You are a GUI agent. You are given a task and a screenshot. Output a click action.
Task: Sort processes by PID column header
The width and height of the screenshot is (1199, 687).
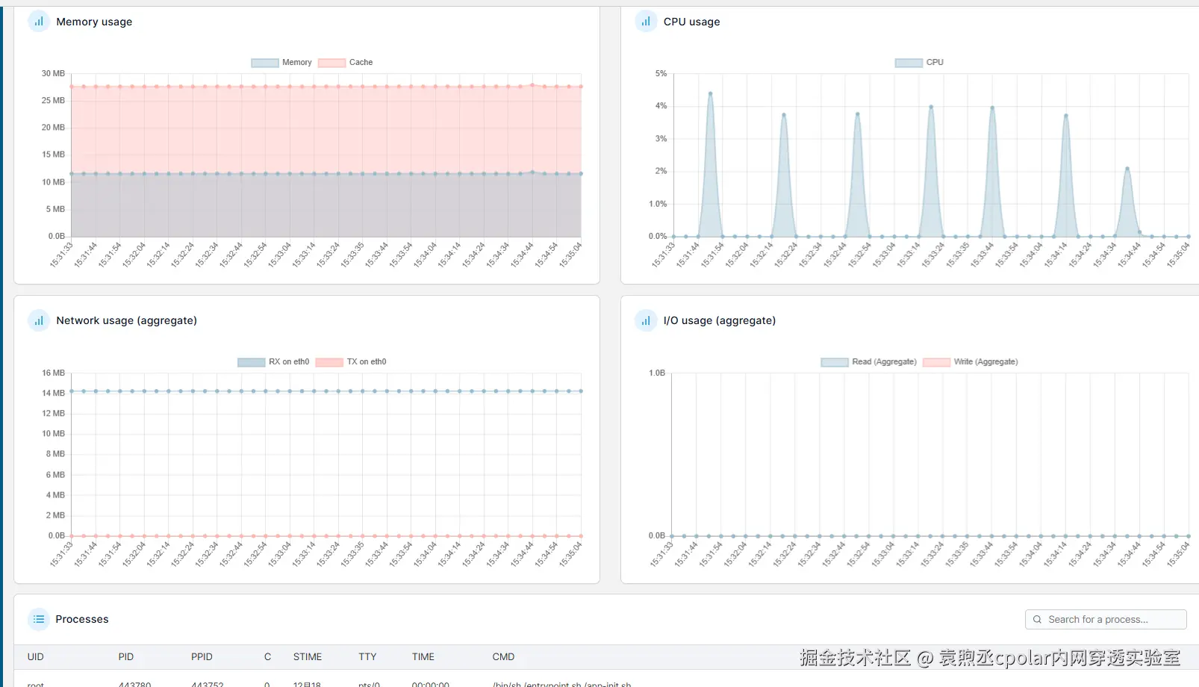(126, 657)
